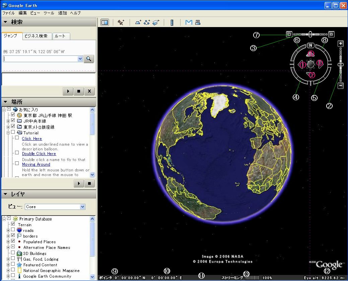Open the 追加 menu
348x281 pixels.
click(x=62, y=13)
